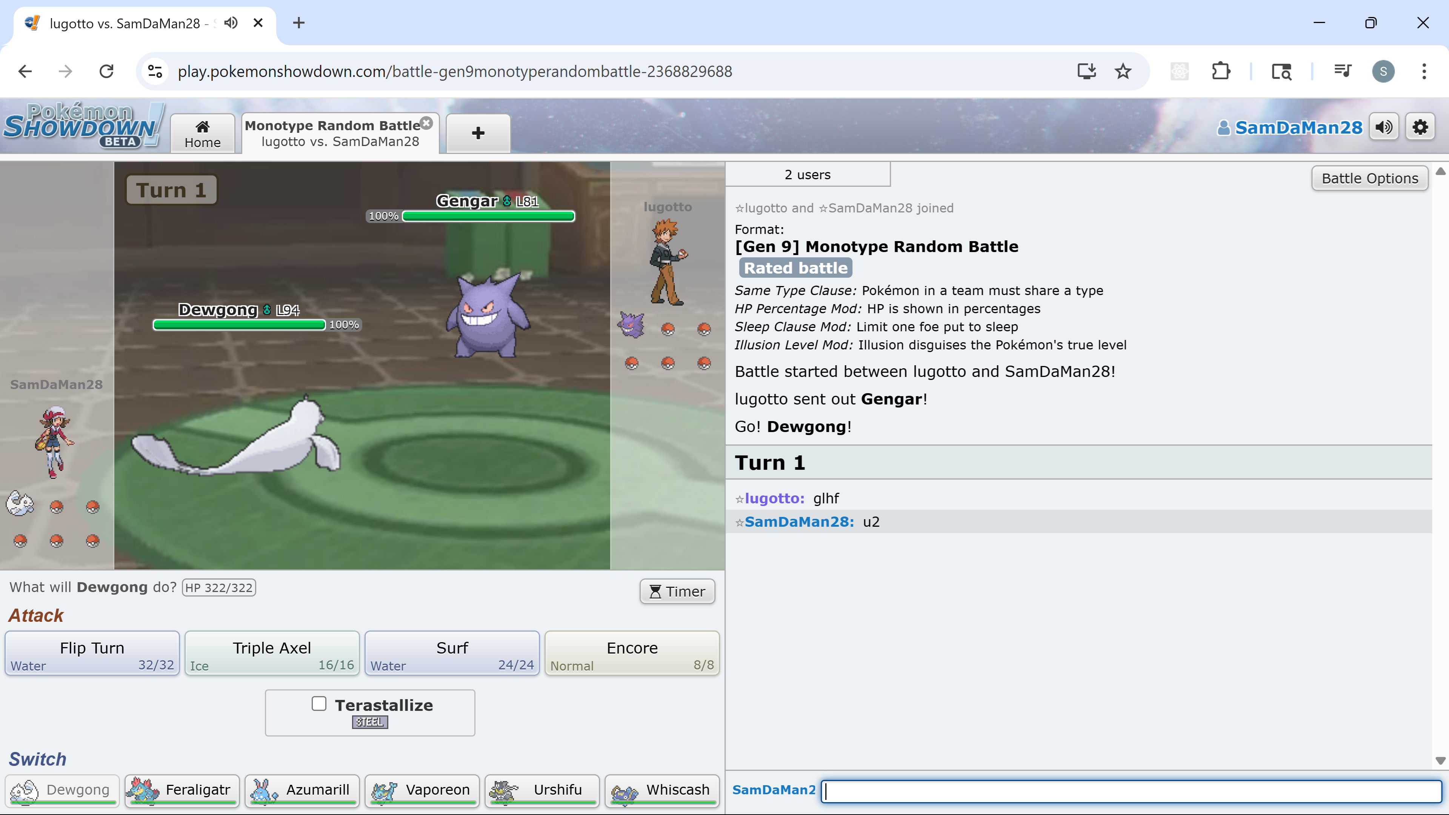Click SamDaMan28's name in chat

pos(799,522)
